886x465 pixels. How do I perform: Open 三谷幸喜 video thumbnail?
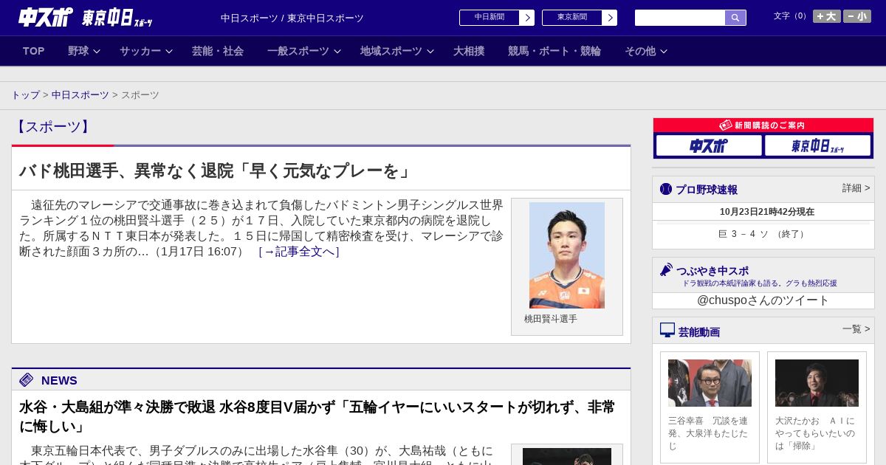(x=710, y=383)
